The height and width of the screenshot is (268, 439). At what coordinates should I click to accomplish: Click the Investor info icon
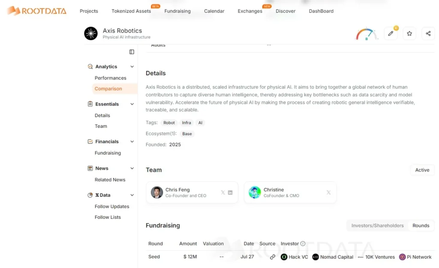(303, 244)
